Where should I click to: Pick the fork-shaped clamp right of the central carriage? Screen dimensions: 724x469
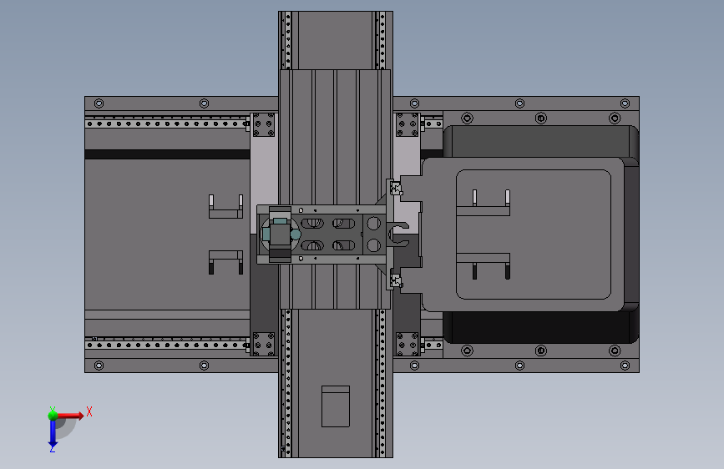click(398, 234)
